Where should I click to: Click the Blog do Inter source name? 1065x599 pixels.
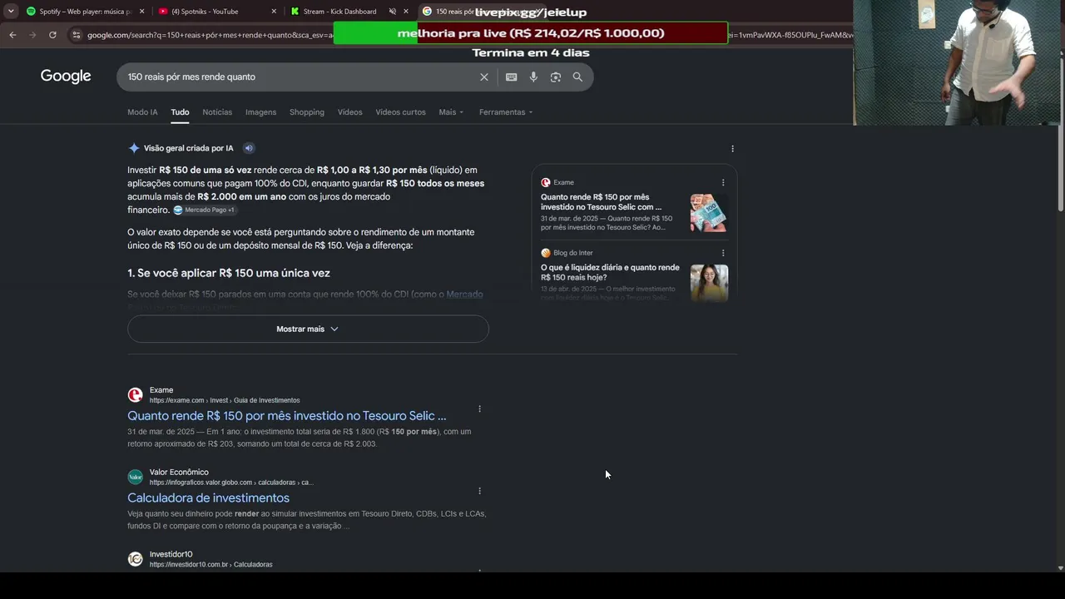[x=573, y=253]
